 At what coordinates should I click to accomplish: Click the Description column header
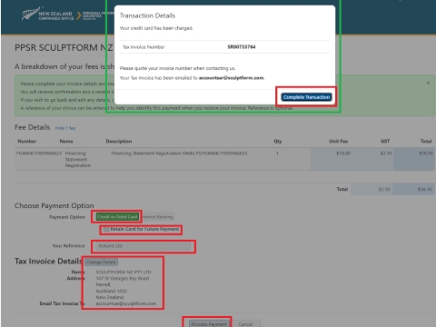[x=119, y=142]
